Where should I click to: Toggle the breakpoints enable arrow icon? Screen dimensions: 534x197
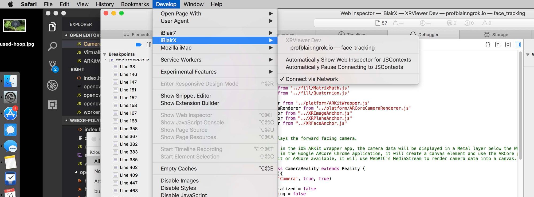coord(139,45)
